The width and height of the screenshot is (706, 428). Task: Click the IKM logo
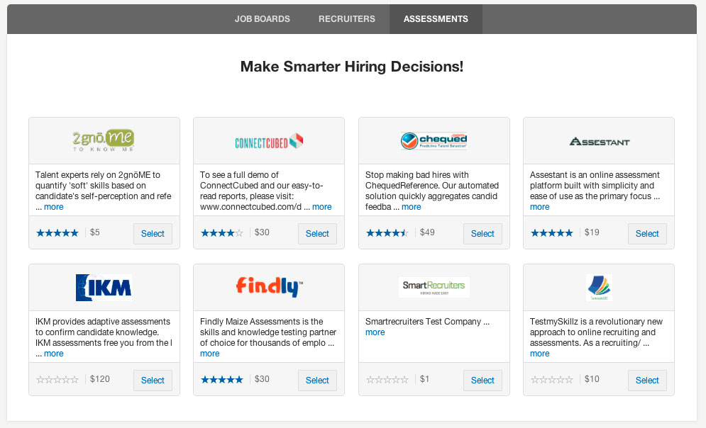[104, 288]
